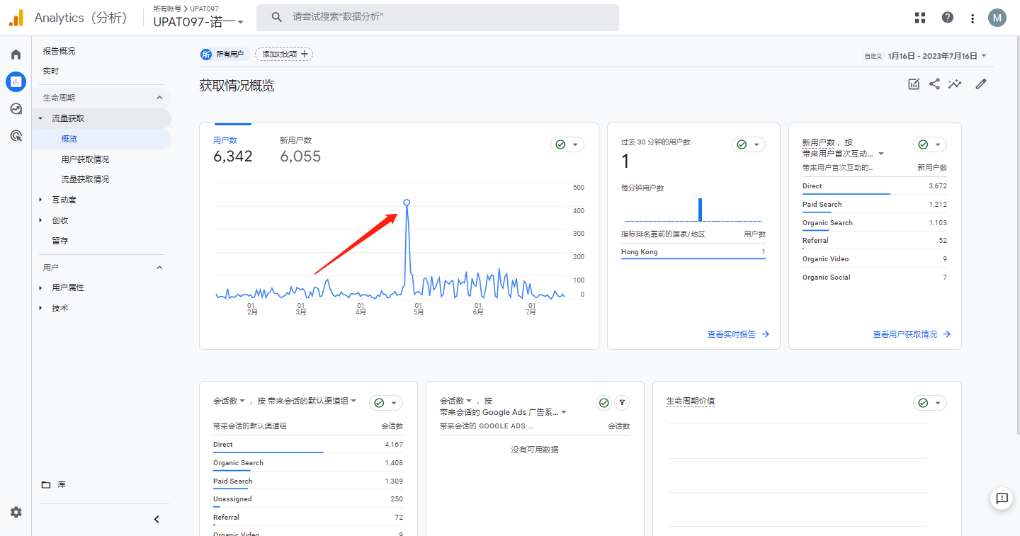Click Organic Search row in sessions card
1020x536 pixels.
coord(308,463)
